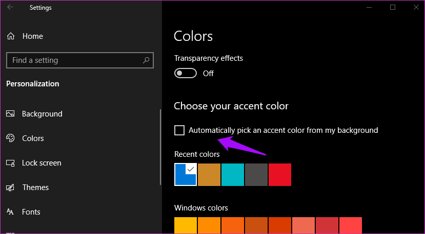This screenshot has height=234, width=425.
Task: Pick the last coral-red Windows color
Action: [351, 225]
